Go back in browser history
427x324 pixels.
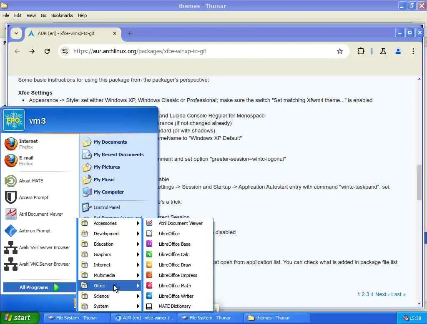click(17, 51)
